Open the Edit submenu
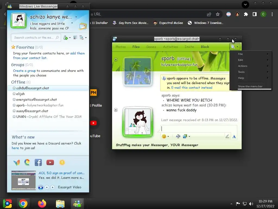Screen dimensions: 278x209 pyautogui.click(x=250, y=60)
